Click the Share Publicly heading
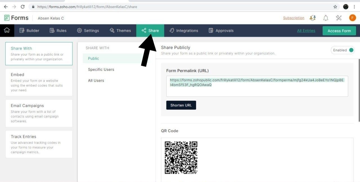 pos(175,47)
